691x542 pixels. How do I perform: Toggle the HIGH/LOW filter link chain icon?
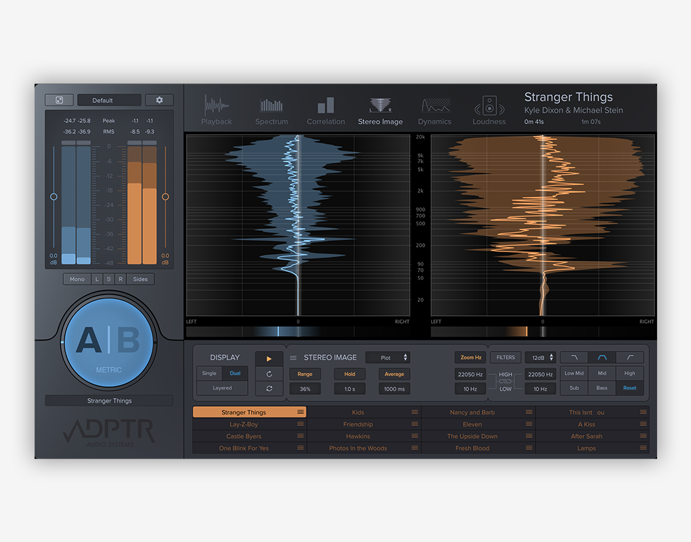click(505, 381)
